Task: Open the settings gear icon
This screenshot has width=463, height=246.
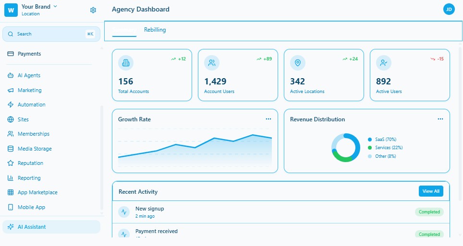Action: tap(93, 10)
